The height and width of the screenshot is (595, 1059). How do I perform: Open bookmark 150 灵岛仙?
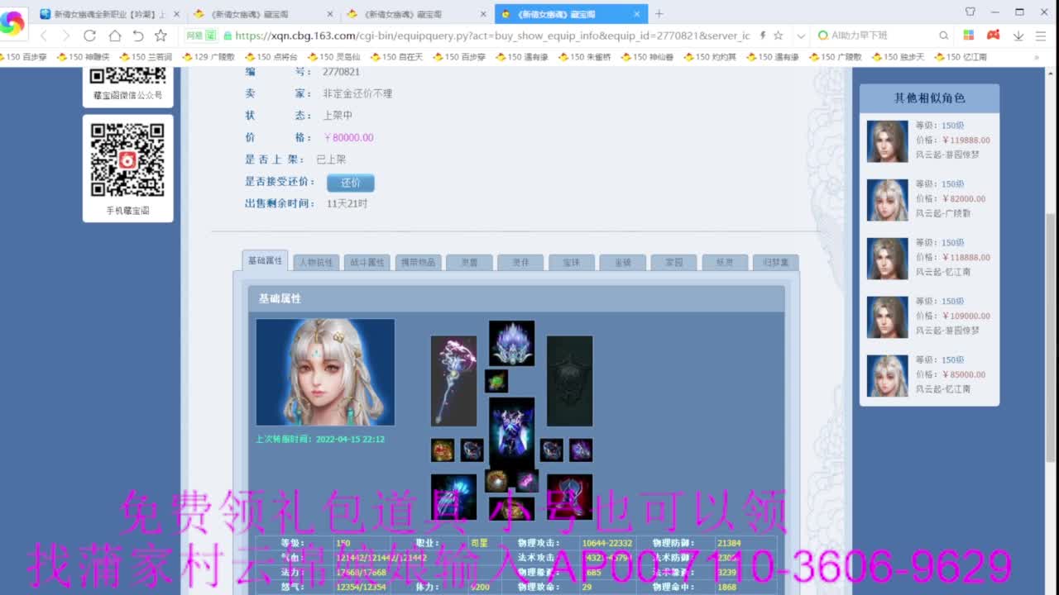pos(333,57)
